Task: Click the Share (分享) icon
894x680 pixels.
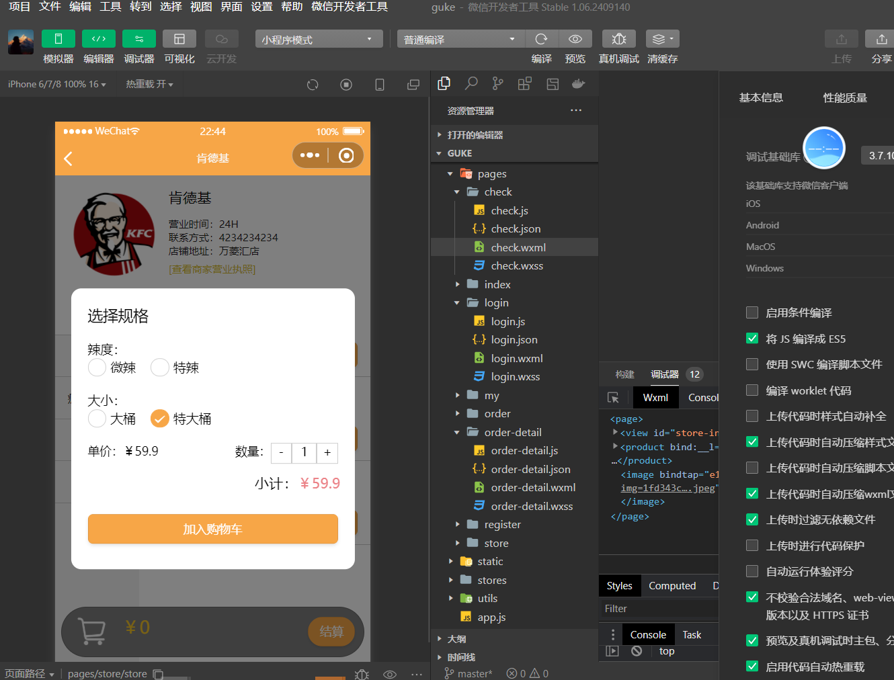Action: [881, 39]
